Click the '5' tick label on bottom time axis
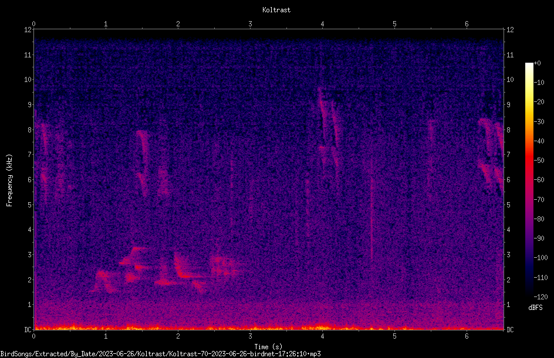Viewport: 554px width, 358px height. click(394, 336)
